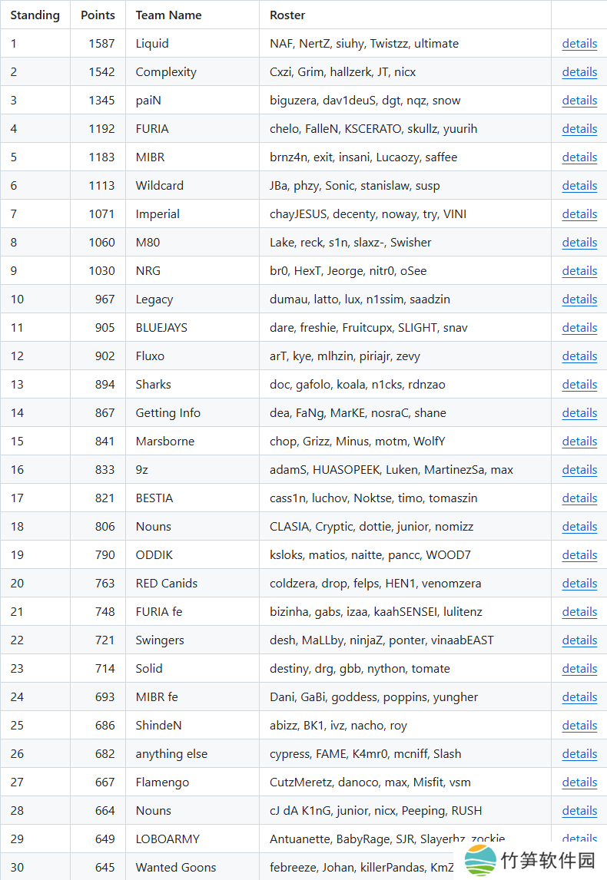This screenshot has height=880, width=607.
Task: Select details link for MIBR
Action: (579, 157)
